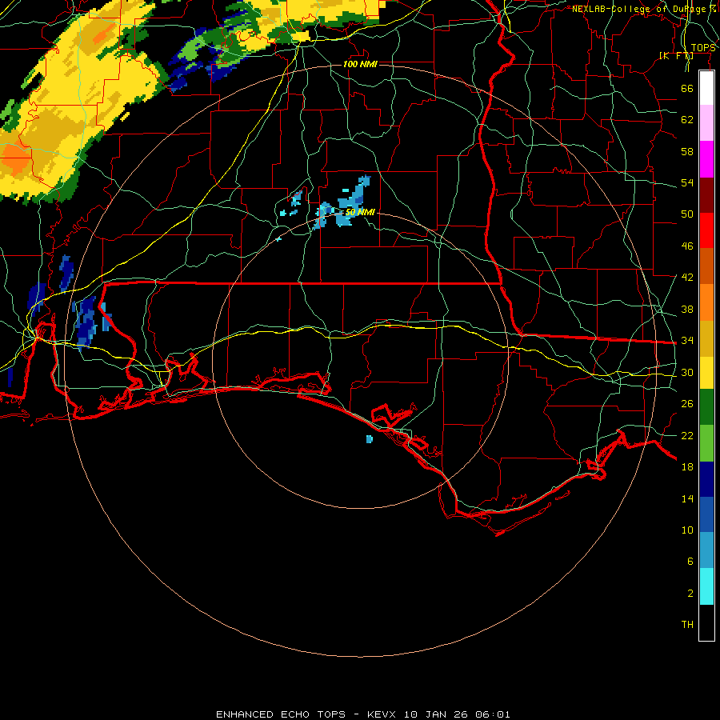Click the 'NEXLAB-College of DuPage' credit text
This screenshot has height=720, width=720.
click(641, 9)
